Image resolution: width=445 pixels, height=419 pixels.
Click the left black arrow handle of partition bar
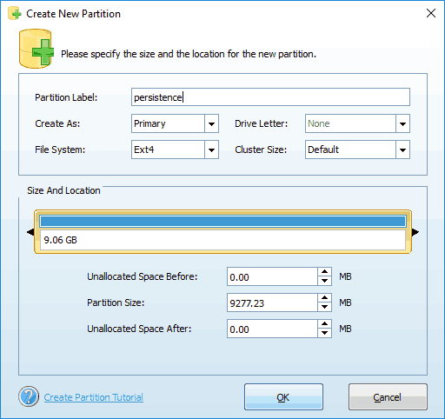click(30, 232)
